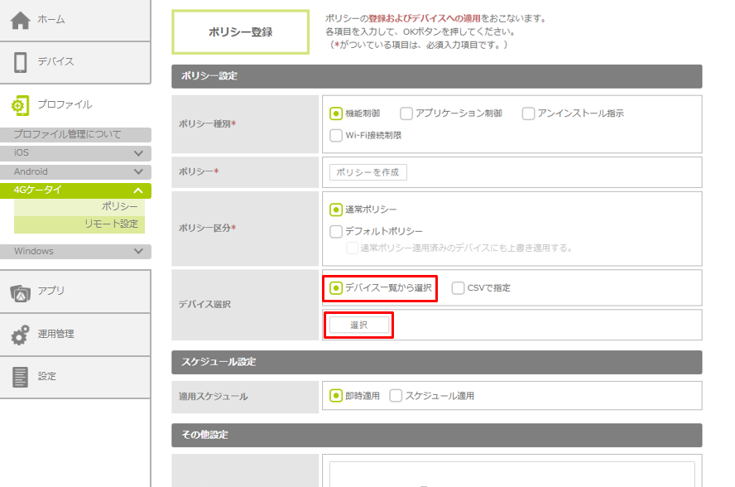This screenshot has width=735, height=487.
Task: Expand the Android section
Action: 138,172
